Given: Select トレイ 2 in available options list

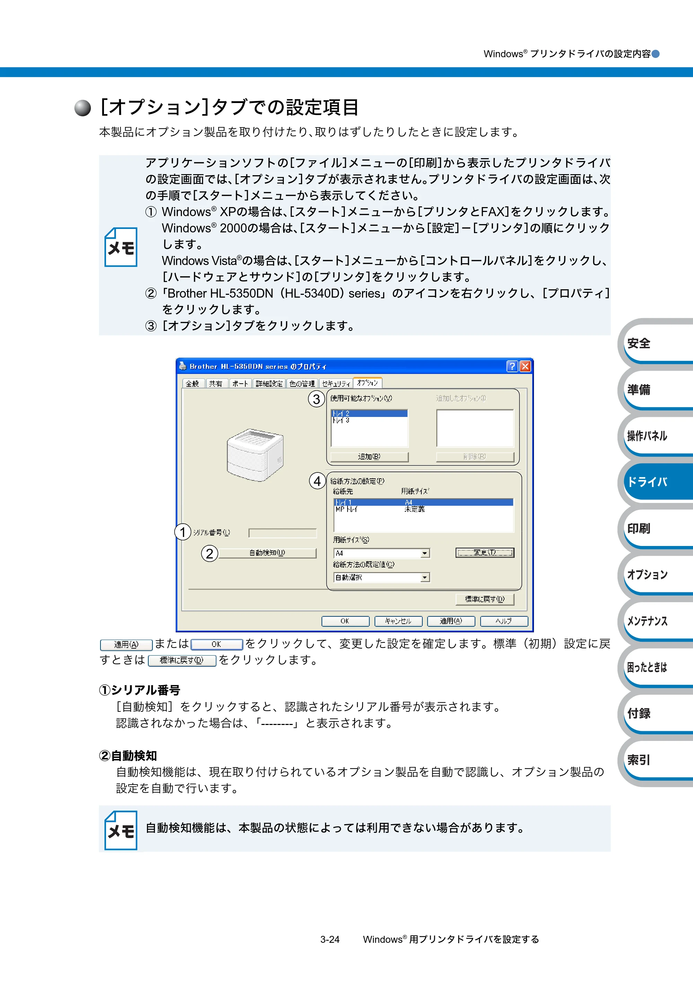Looking at the screenshot, I should click(369, 413).
